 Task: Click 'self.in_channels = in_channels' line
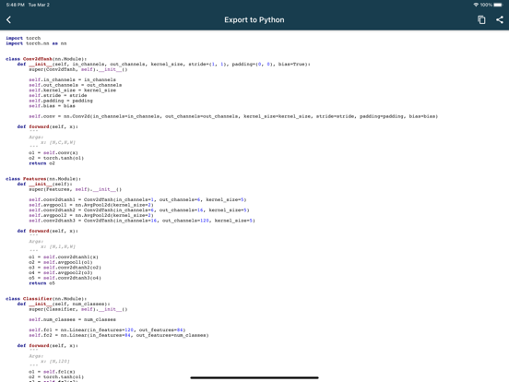pos(72,79)
